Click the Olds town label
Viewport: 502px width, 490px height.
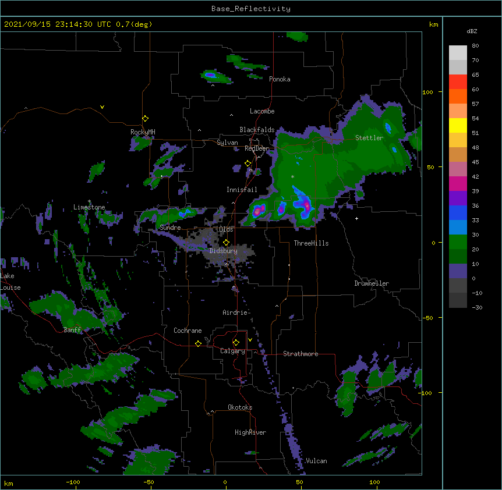pos(226,229)
